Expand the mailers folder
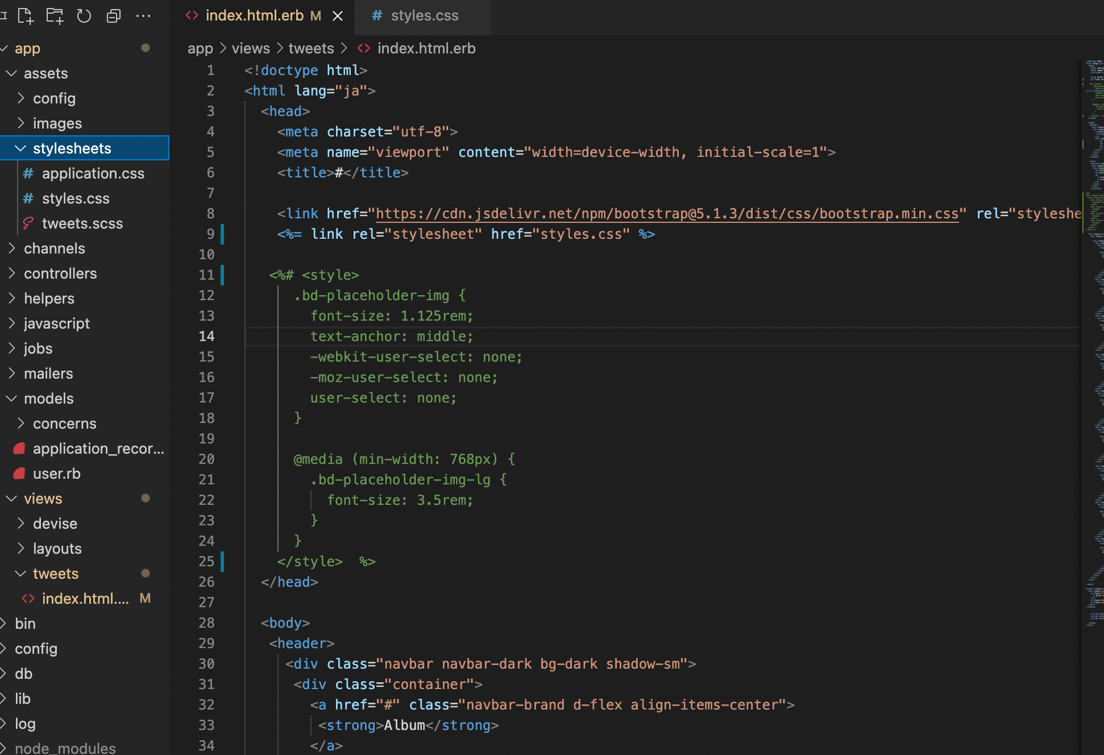 point(11,374)
